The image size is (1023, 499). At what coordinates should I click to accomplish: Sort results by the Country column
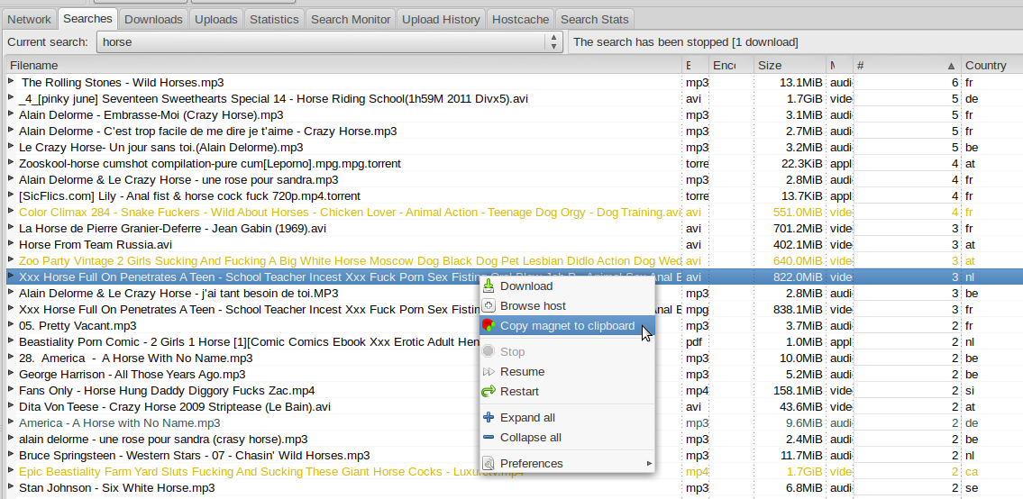[991, 65]
